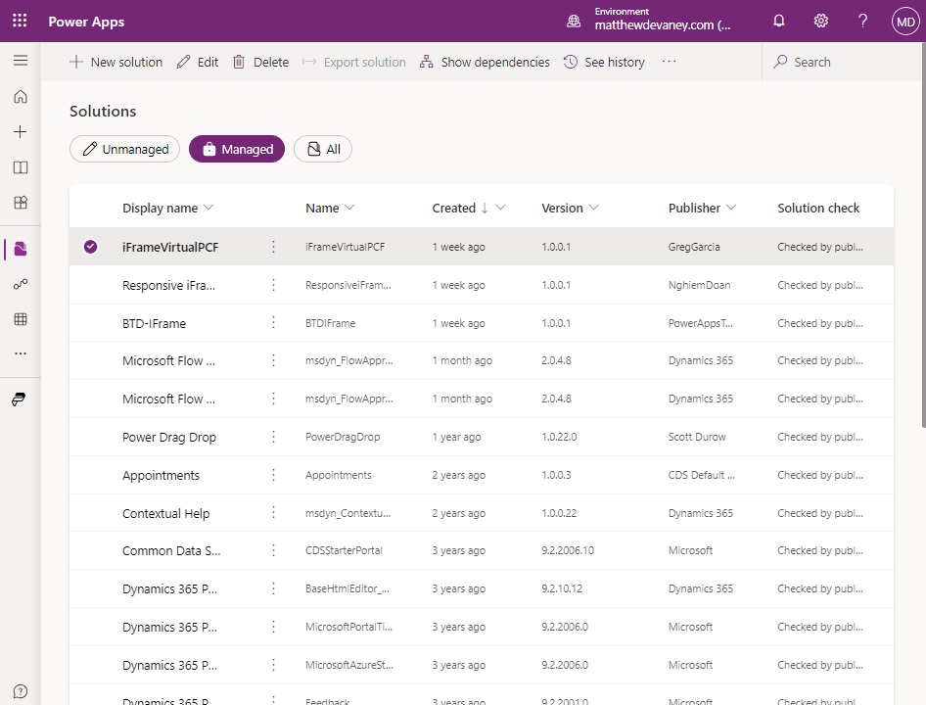Open Flows icon in left sidebar
This screenshot has height=705, width=926.
(x=21, y=284)
